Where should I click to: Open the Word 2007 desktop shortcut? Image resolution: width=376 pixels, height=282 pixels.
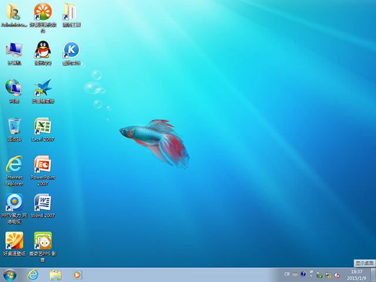point(42,203)
